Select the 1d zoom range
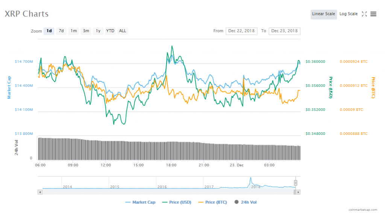Image resolution: width=385 pixels, height=214 pixels. coord(49,31)
